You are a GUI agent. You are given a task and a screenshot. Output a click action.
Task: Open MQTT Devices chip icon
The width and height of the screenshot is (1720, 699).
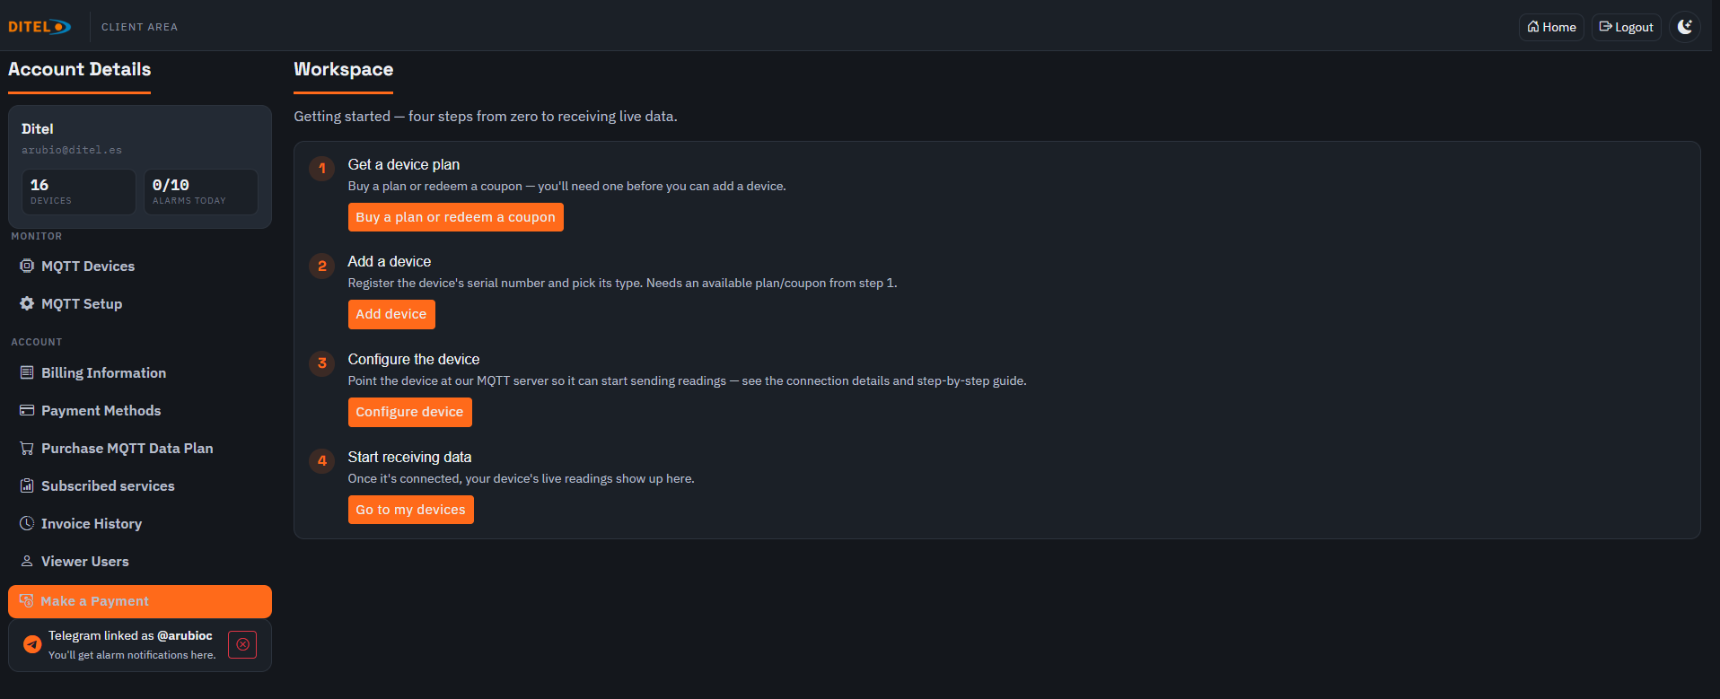coord(27,266)
